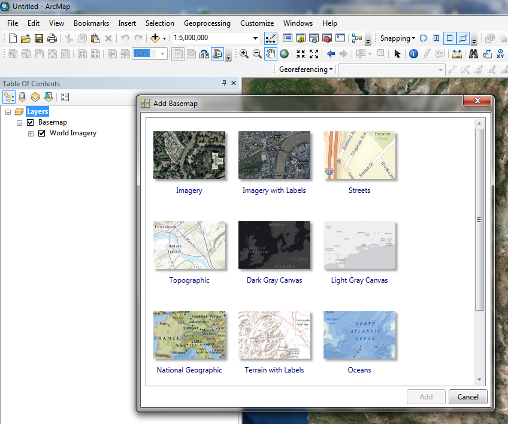Pin the Table Of Contents panel
Image resolution: width=508 pixels, height=424 pixels.
pos(224,83)
